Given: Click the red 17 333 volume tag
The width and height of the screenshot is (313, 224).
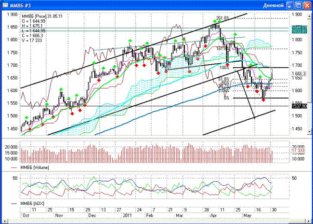Looking at the screenshot, I should [x=298, y=150].
